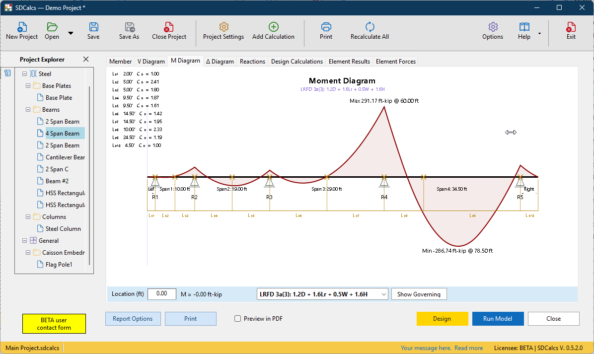This screenshot has width=594, height=354.
Task: Close the Project Explorer panel
Action: click(x=86, y=59)
